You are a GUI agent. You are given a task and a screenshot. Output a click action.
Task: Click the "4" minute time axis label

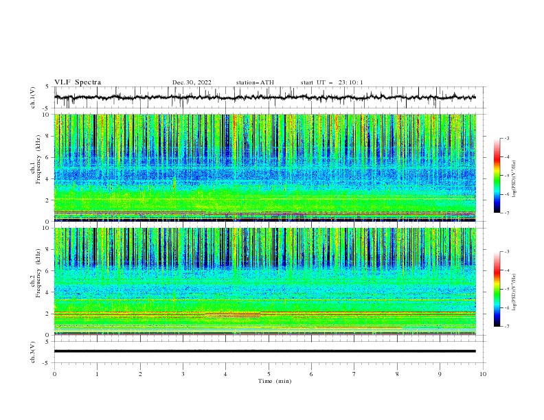[x=225, y=374]
